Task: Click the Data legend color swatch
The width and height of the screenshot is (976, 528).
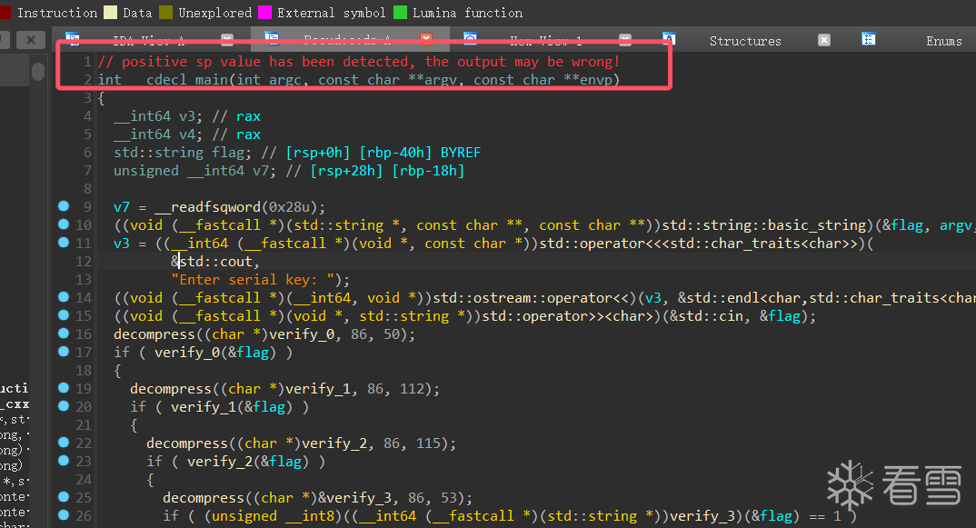Action: [111, 13]
